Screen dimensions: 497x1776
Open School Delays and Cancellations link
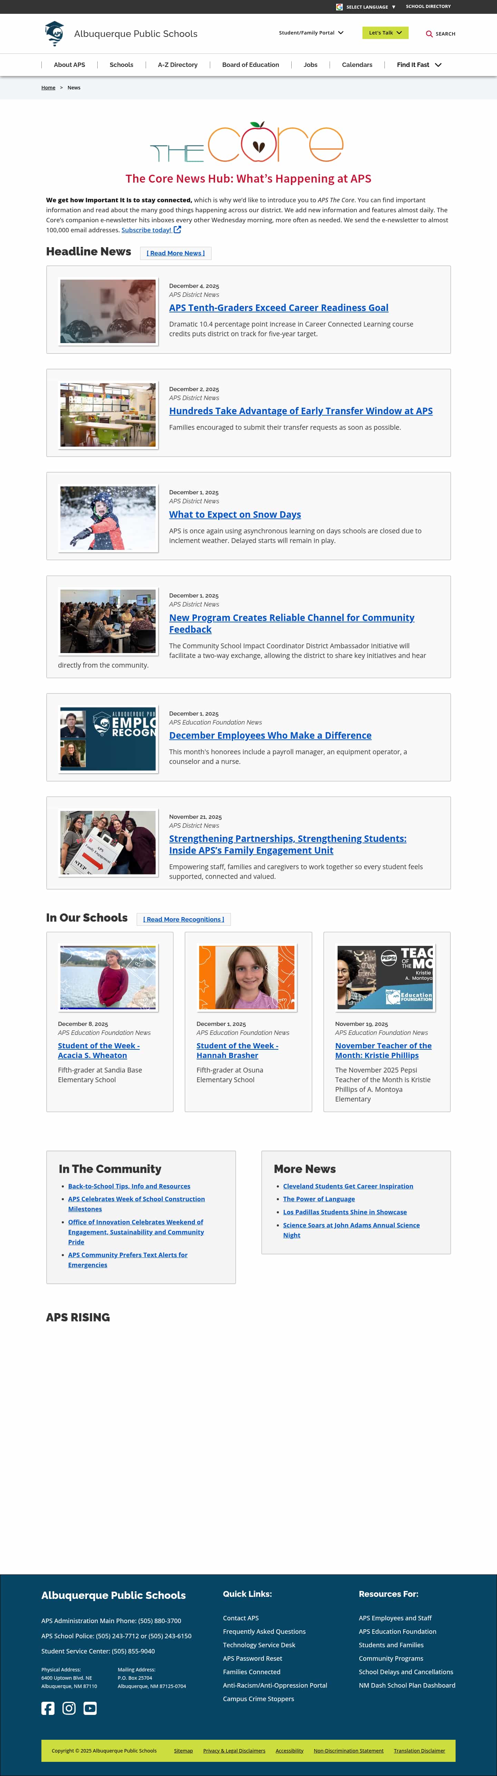[406, 1672]
